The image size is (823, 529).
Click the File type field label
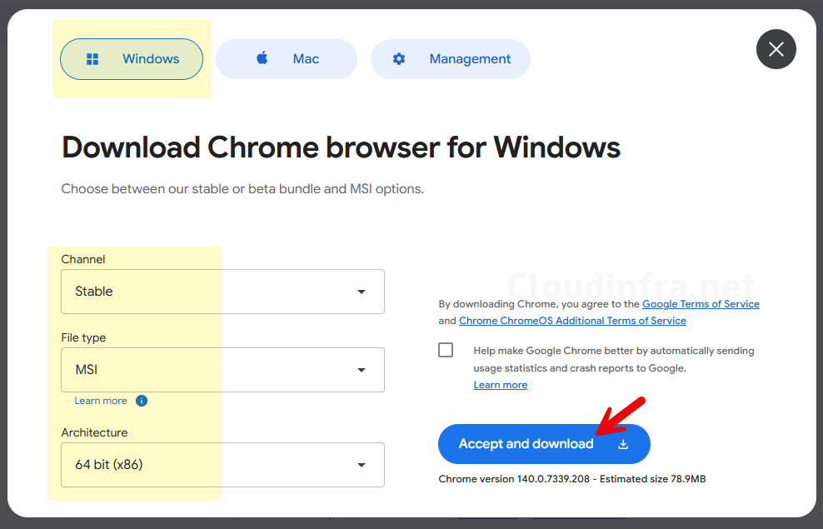83,337
